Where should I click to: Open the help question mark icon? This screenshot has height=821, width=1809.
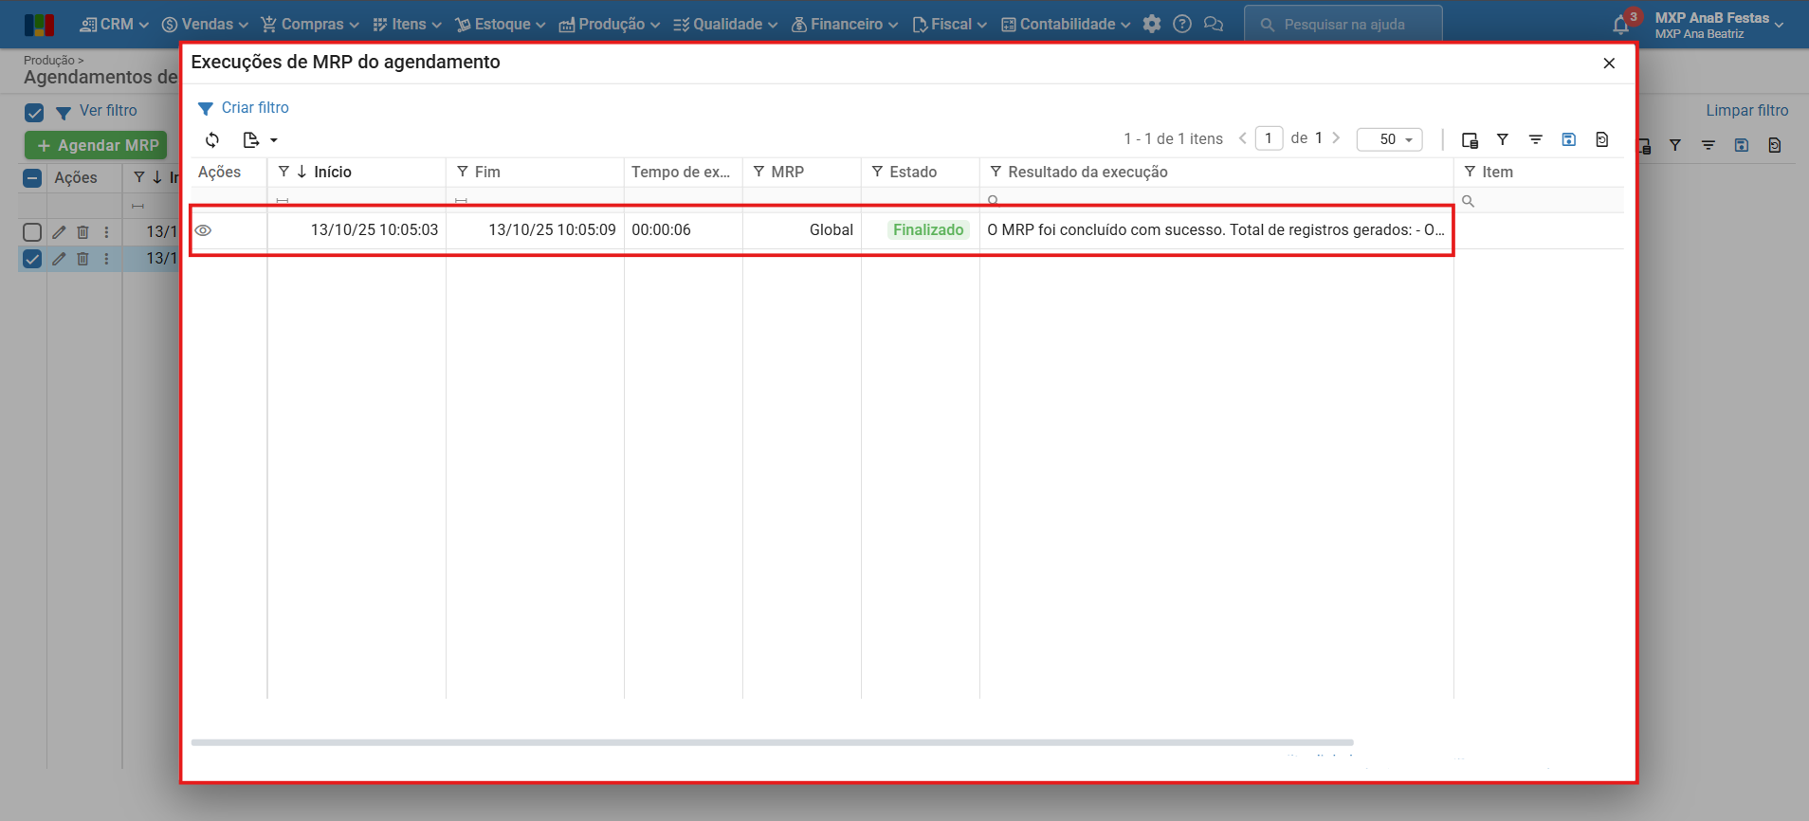pos(1182,25)
